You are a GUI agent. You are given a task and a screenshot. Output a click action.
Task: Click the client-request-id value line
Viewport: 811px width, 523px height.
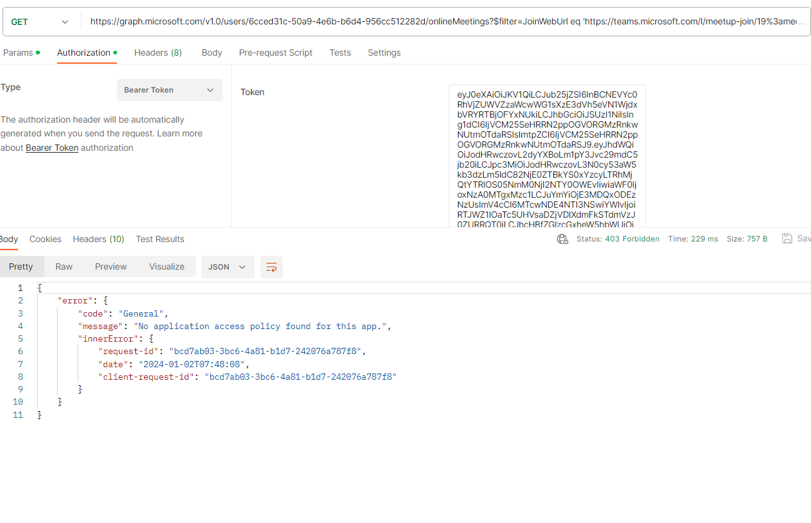301,377
